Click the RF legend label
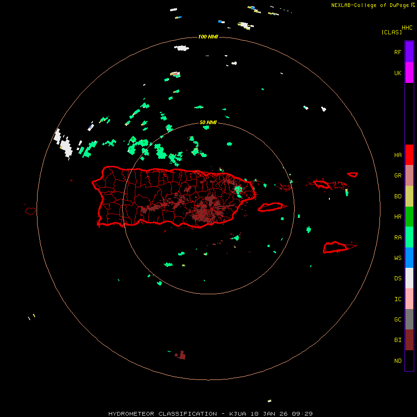The width and height of the screenshot is (417, 417). pyautogui.click(x=398, y=52)
